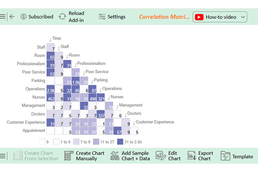
Task: Click Add Sample Chart + Data icon
Action: [x=115, y=156]
